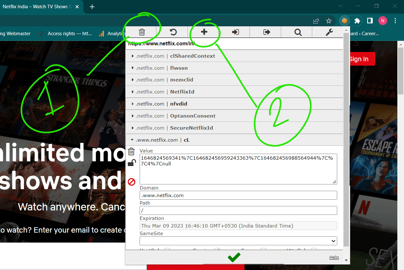Open the Analytics bookmark
The width and height of the screenshot is (404, 270).
pyautogui.click(x=112, y=33)
